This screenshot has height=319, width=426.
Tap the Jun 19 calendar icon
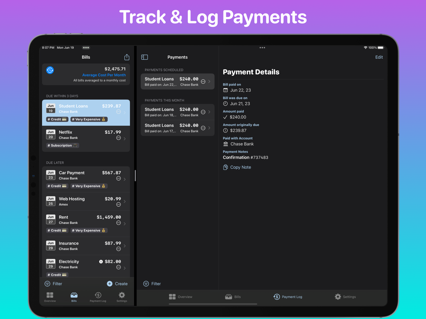pos(51,108)
